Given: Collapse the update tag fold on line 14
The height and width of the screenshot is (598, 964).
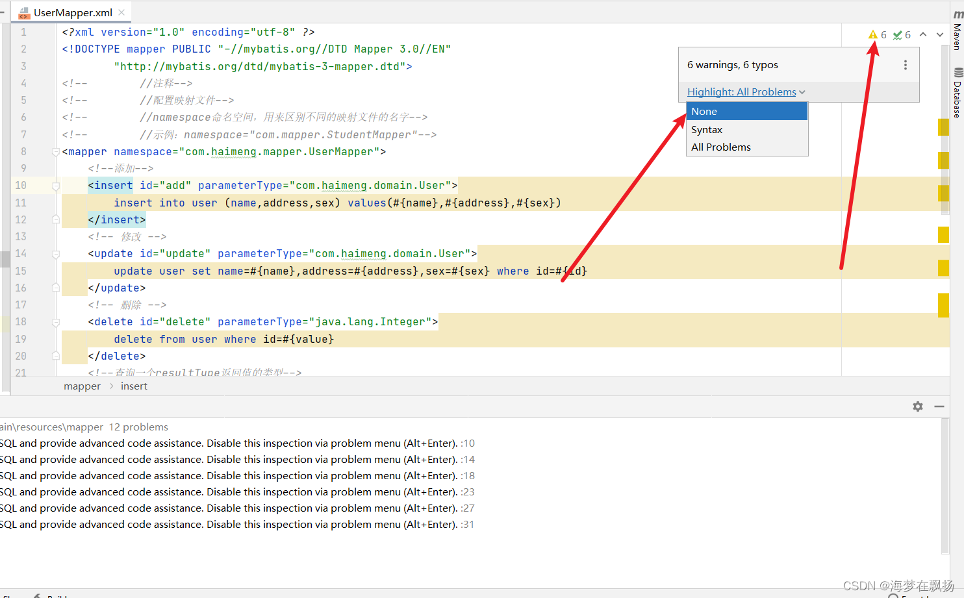Looking at the screenshot, I should (56, 255).
